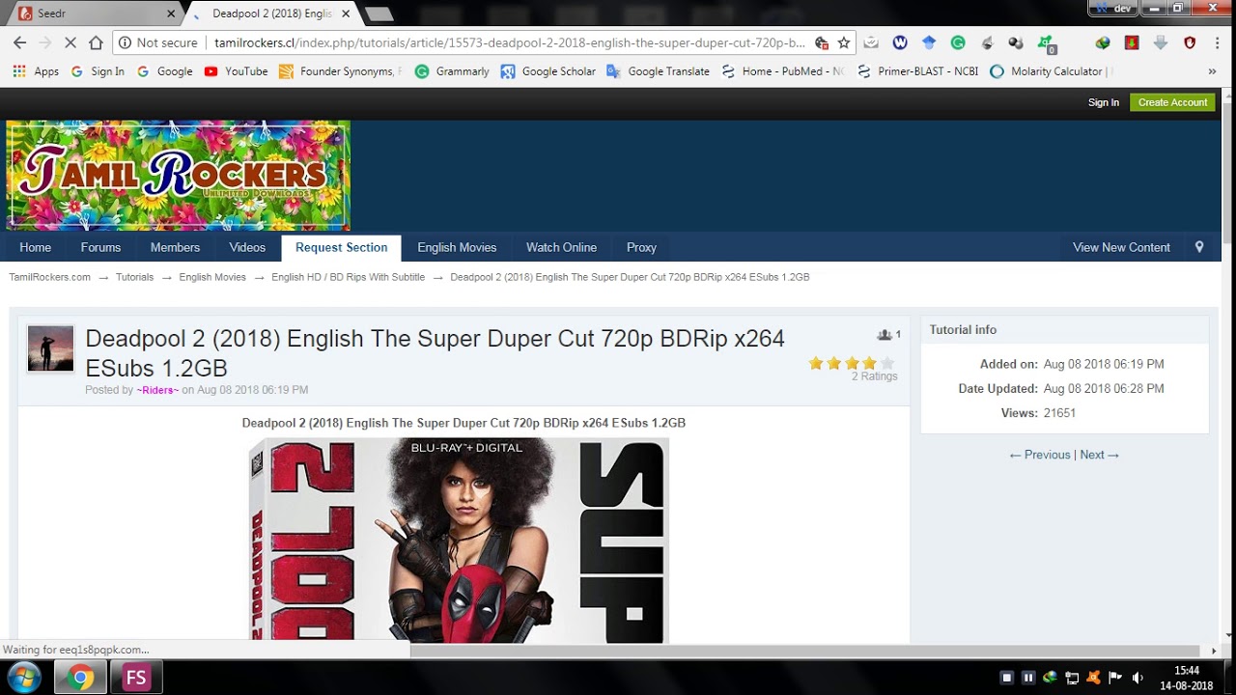Viewport: 1236px width, 695px height.
Task: Click the recorder stop button in tray
Action: tap(1006, 678)
